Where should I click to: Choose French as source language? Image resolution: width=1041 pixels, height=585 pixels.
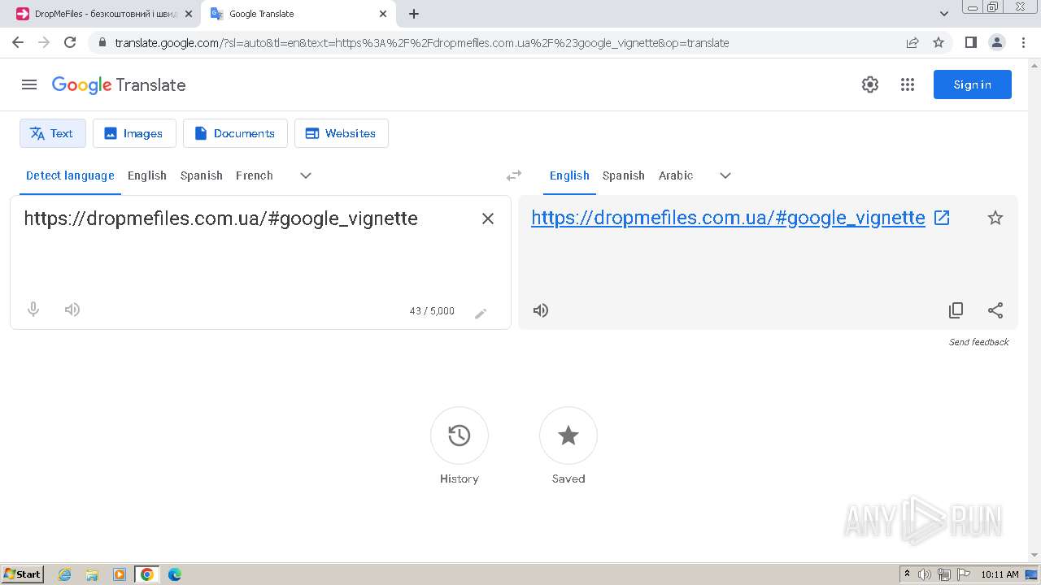tap(255, 175)
